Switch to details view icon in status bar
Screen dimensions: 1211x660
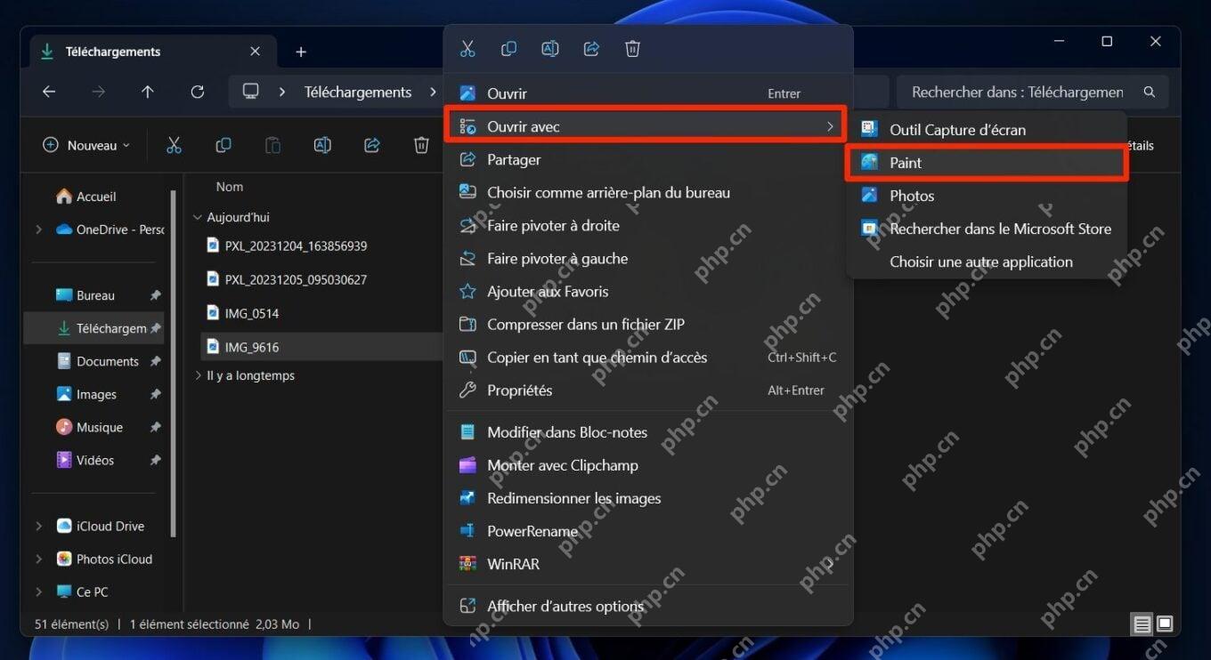pyautogui.click(x=1142, y=624)
